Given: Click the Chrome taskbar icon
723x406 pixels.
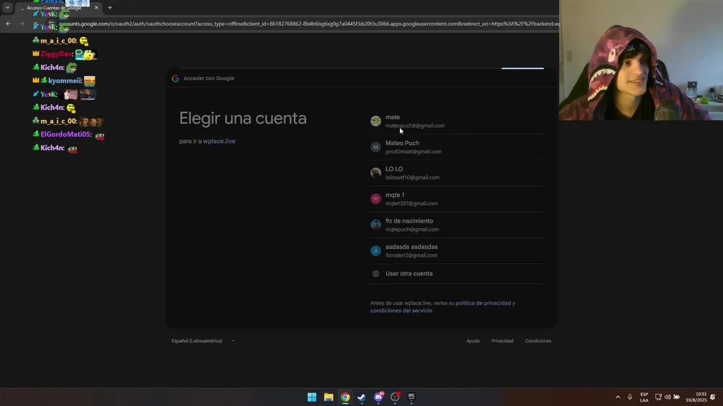Looking at the screenshot, I should pos(345,397).
